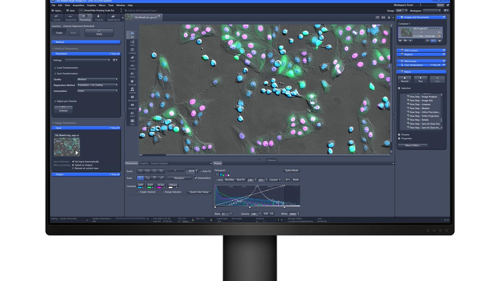This screenshot has width=500, height=281.
Task: Open the Macro Editor
Action: pyautogui.click(x=413, y=145)
